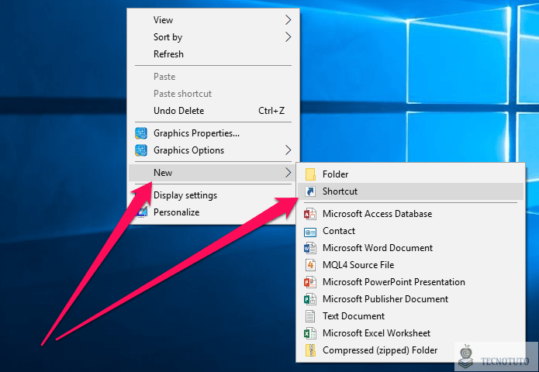Create a Compressed (zipped) Folder
539x372 pixels.
[410, 350]
